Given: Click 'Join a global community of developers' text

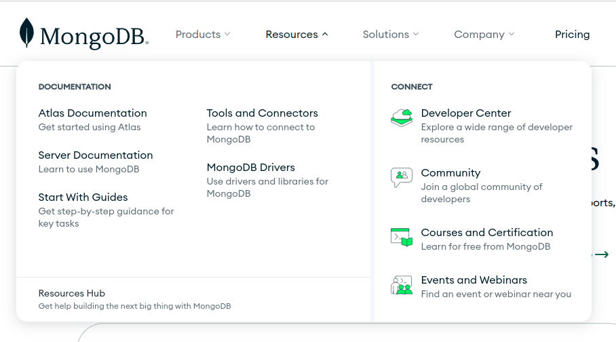Looking at the screenshot, I should (x=482, y=193).
